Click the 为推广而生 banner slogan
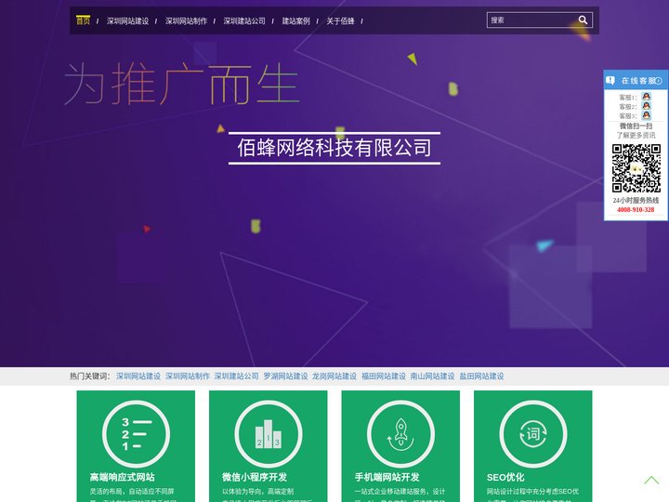Image resolution: width=669 pixels, height=502 pixels. tap(182, 84)
